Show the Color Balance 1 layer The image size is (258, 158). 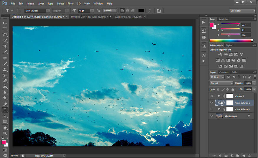click(x=212, y=109)
